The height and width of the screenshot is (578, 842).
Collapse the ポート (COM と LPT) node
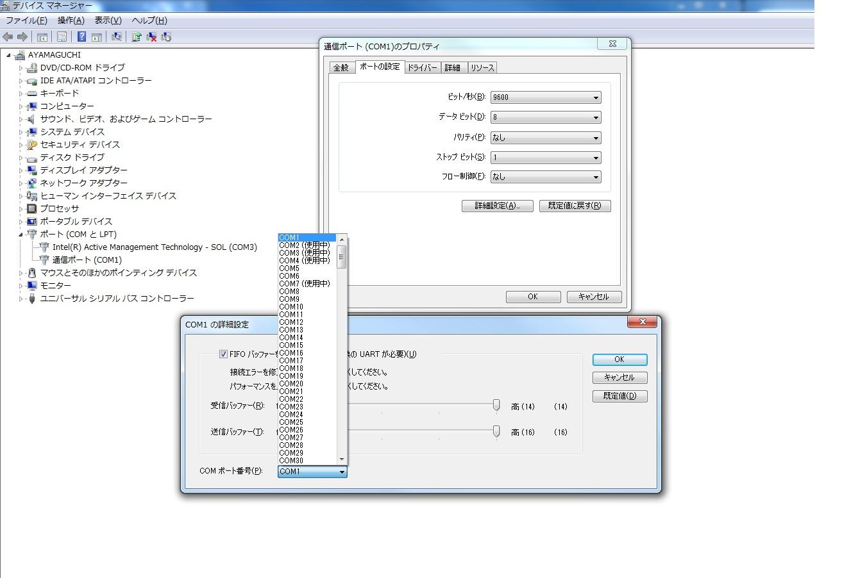tap(21, 235)
